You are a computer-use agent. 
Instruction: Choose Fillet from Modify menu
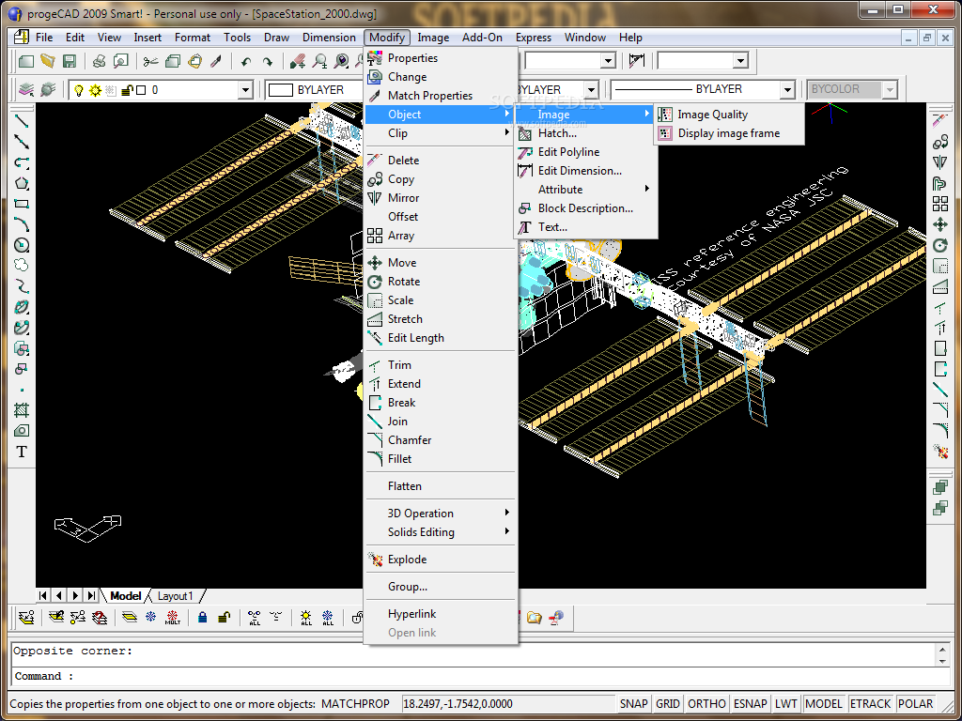(x=441, y=458)
